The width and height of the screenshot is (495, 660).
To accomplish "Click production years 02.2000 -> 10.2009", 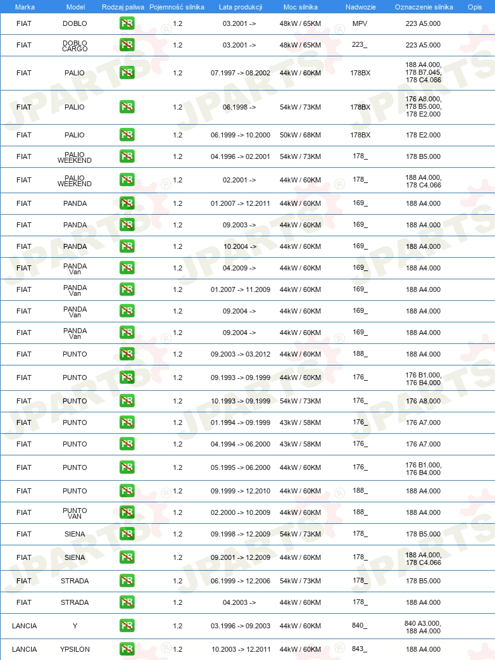I will point(241,512).
